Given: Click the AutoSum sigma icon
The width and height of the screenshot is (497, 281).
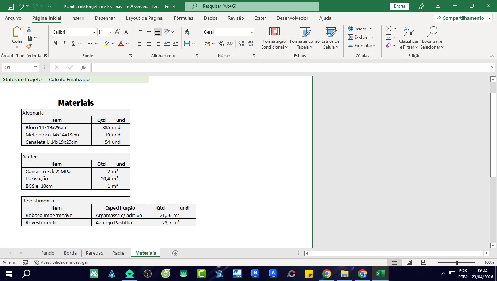Looking at the screenshot, I should point(388,29).
